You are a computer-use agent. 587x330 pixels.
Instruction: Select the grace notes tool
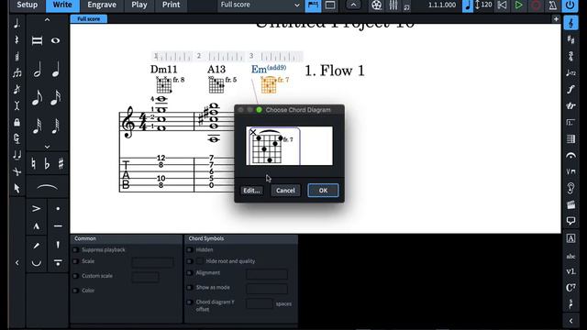tap(17, 90)
